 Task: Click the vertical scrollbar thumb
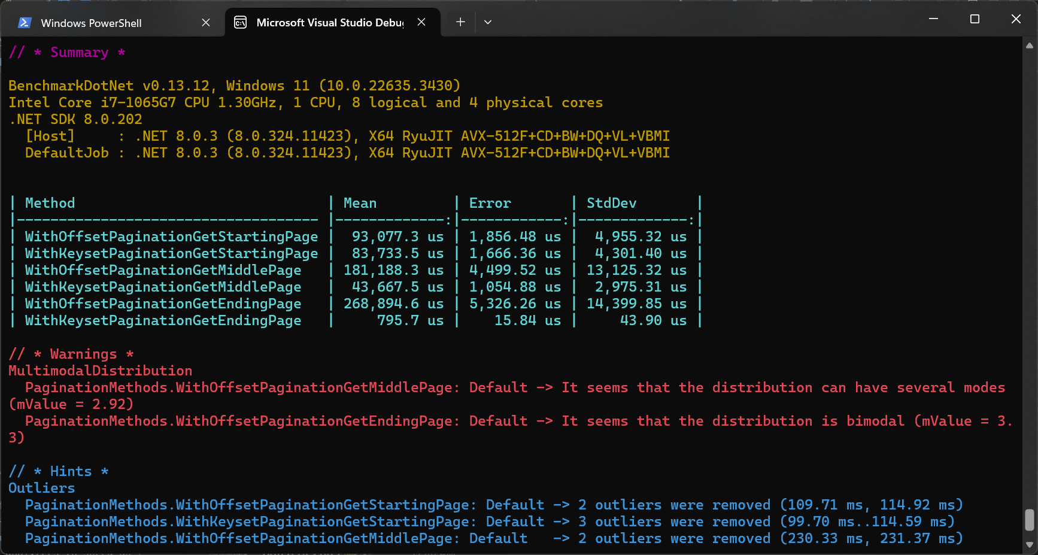click(1030, 520)
